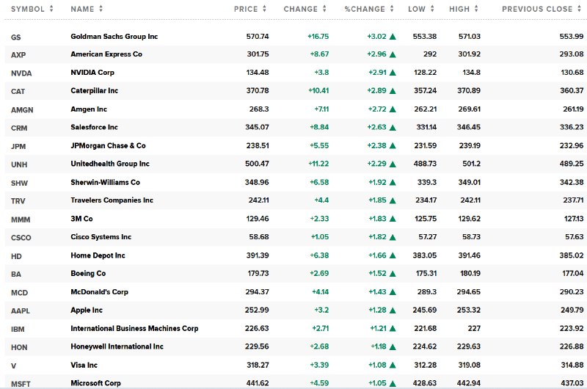Click the up arrow beside McDonald's +1.43
The width and height of the screenshot is (587, 389).
coord(393,292)
